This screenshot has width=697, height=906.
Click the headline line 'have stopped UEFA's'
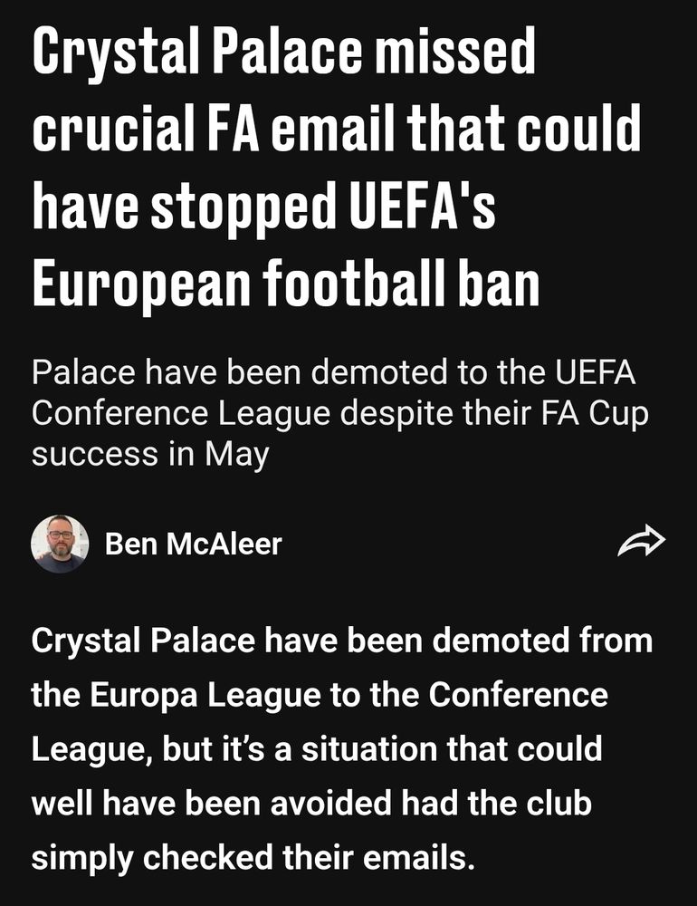[265, 208]
